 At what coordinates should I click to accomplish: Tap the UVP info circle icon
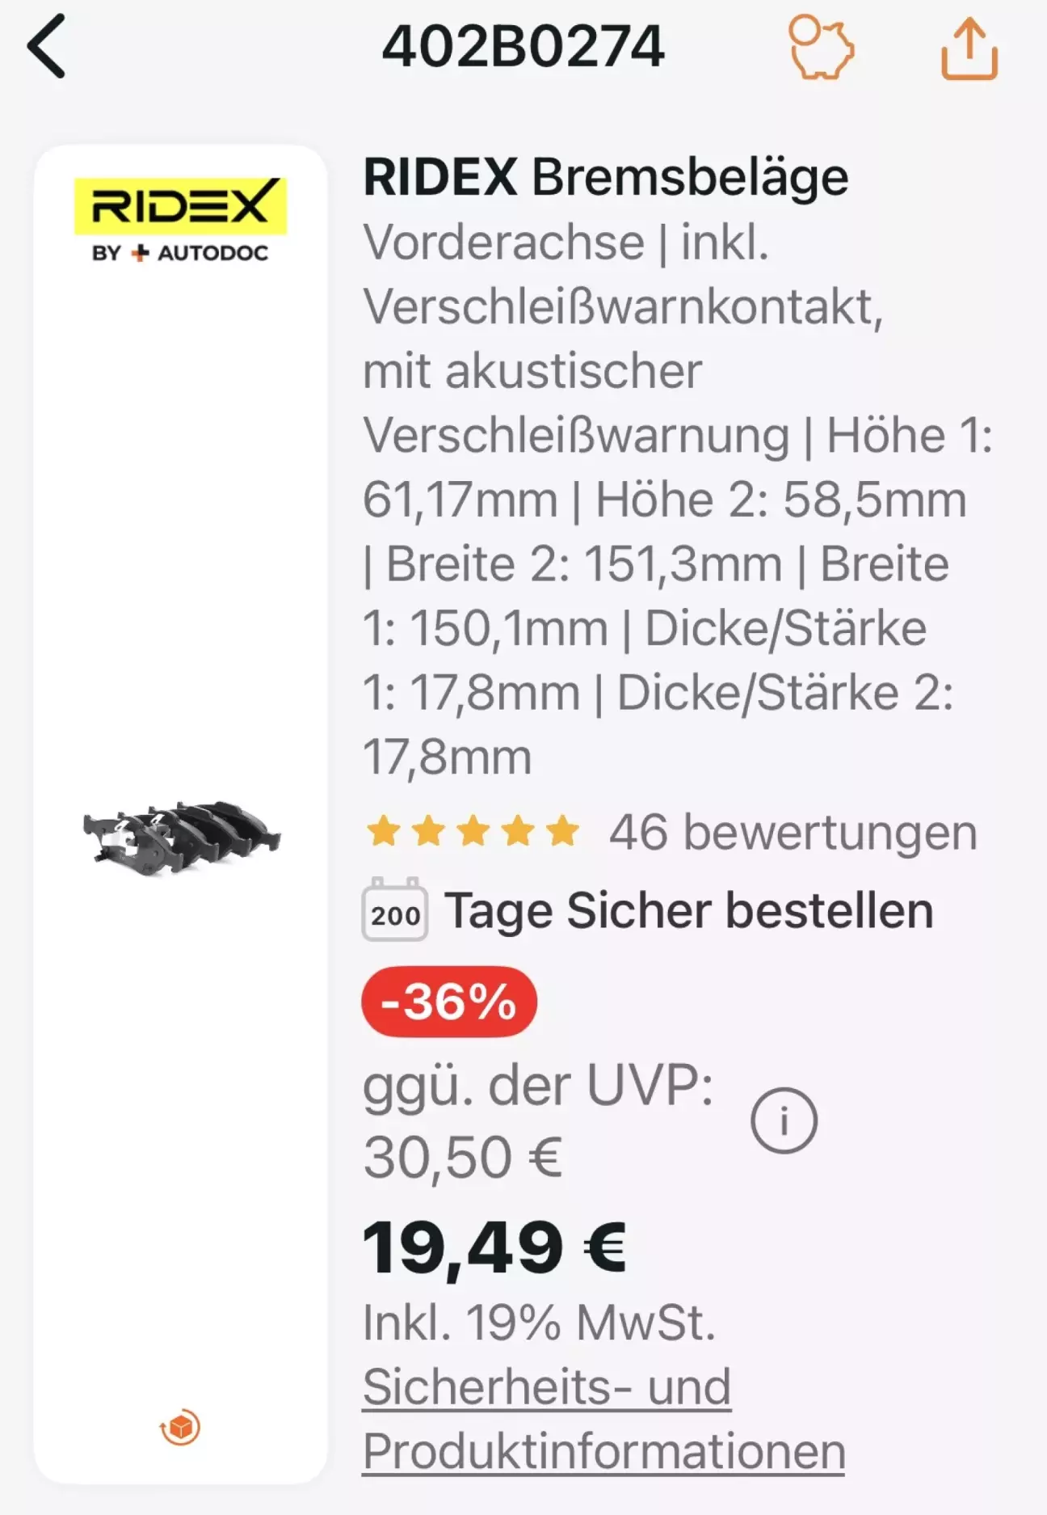[x=784, y=1120]
